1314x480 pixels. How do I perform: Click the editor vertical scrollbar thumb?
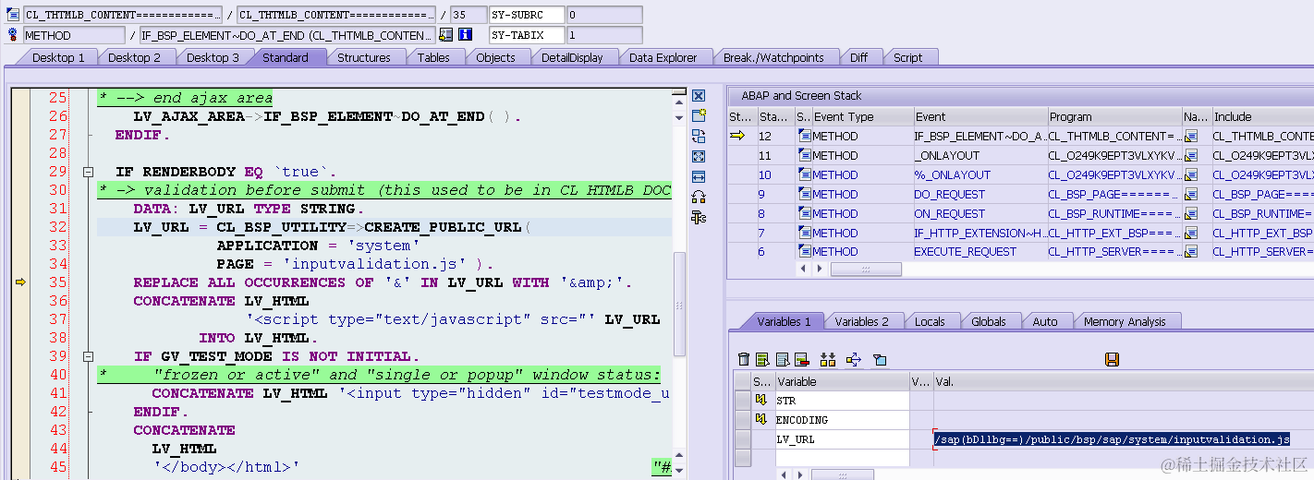(679, 305)
